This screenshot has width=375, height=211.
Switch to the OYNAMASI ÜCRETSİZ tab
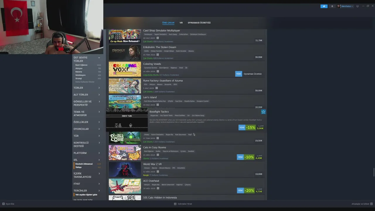tap(199, 23)
